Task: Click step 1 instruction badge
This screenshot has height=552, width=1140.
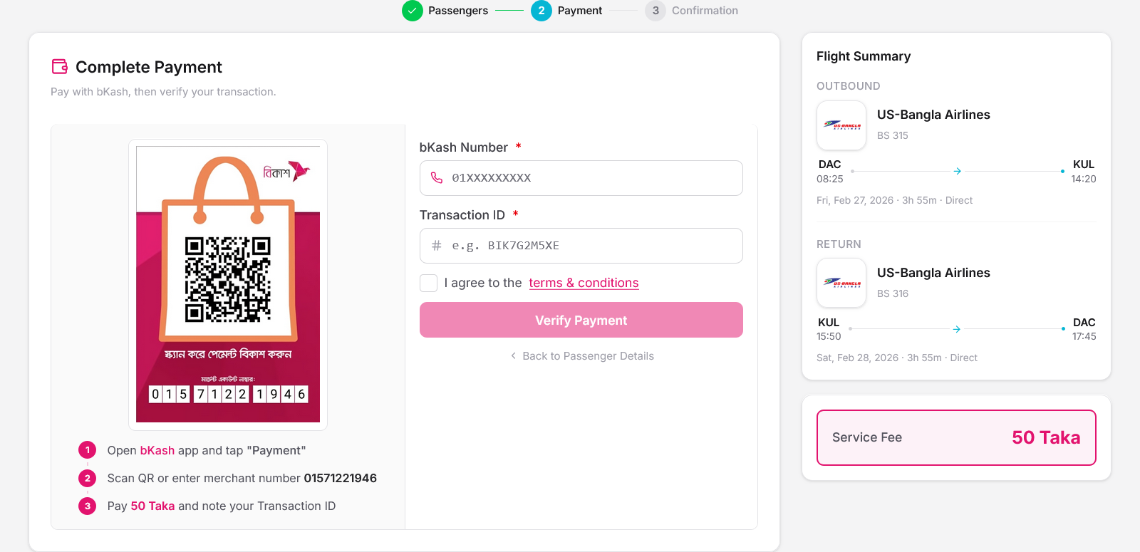Action: [87, 450]
